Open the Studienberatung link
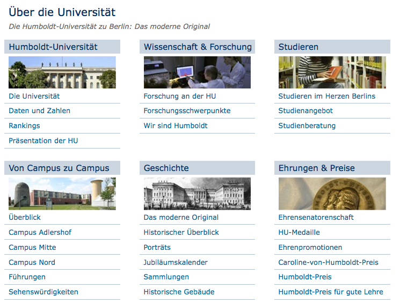 tap(307, 126)
